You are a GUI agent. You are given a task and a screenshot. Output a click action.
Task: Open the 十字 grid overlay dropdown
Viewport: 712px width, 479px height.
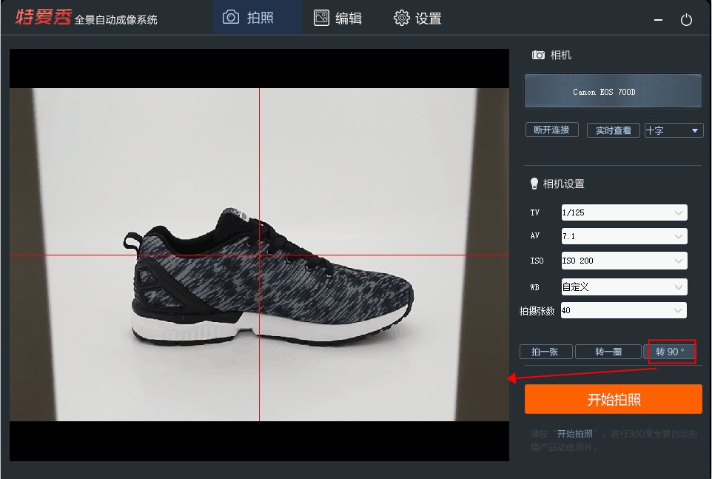(674, 130)
